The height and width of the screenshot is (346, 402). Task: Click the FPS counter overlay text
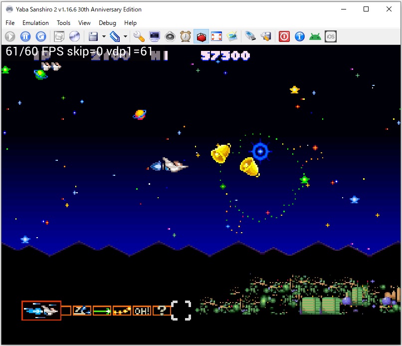click(79, 51)
